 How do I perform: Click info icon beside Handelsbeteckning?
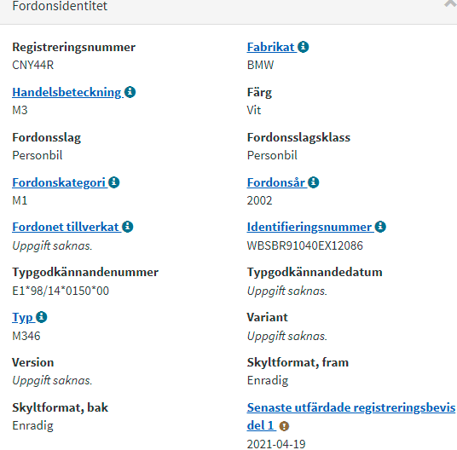point(130,92)
